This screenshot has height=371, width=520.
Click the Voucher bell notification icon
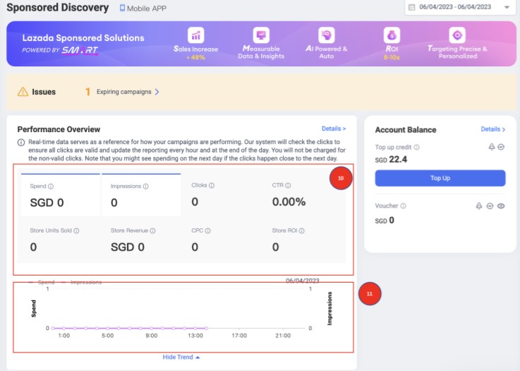click(479, 206)
